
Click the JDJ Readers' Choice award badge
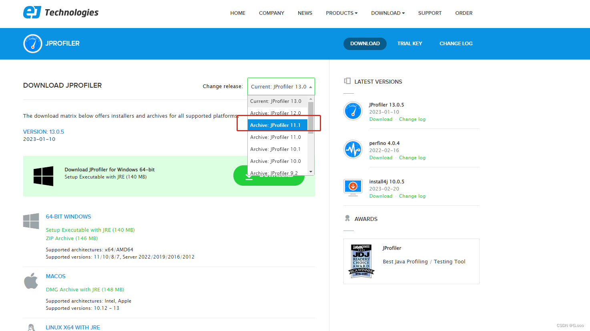[x=361, y=261]
